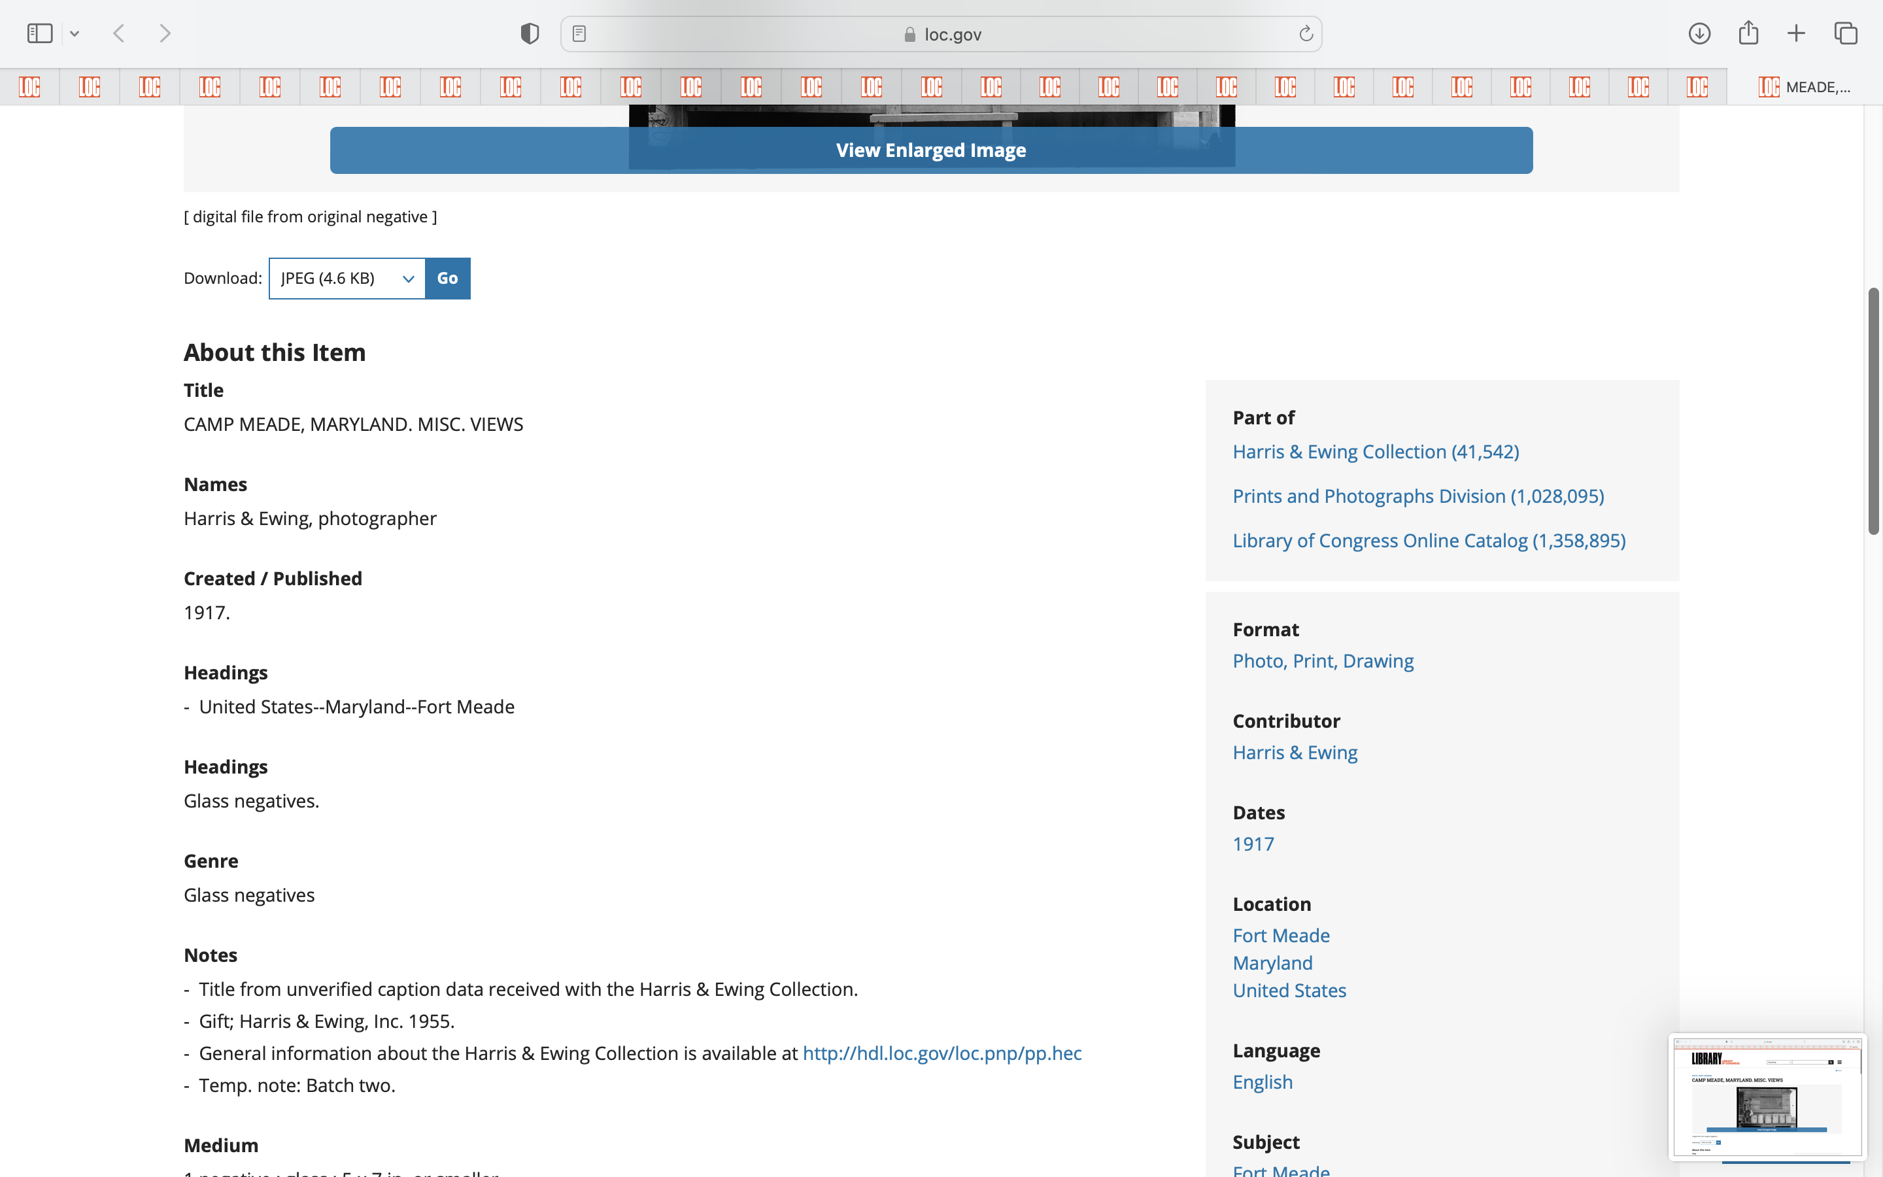
Task: Select the first LOC tab
Action: point(29,86)
